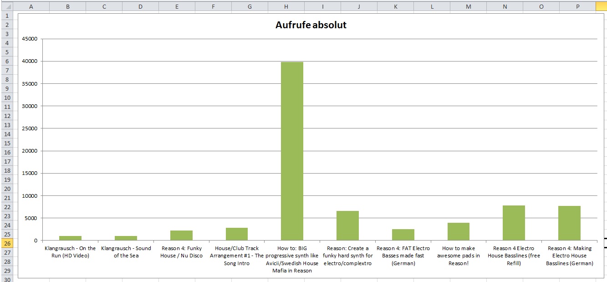
Task: Click the "Reason: Create a funky hard synth" bar
Action: click(347, 226)
